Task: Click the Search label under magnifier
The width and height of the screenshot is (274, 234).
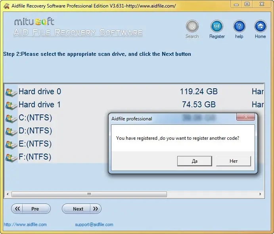Action: (192, 36)
